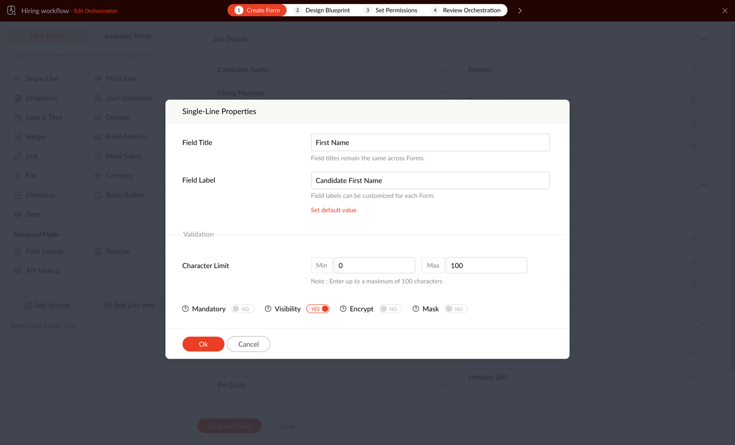Open the Available Fields tab
735x445 pixels.
128,36
